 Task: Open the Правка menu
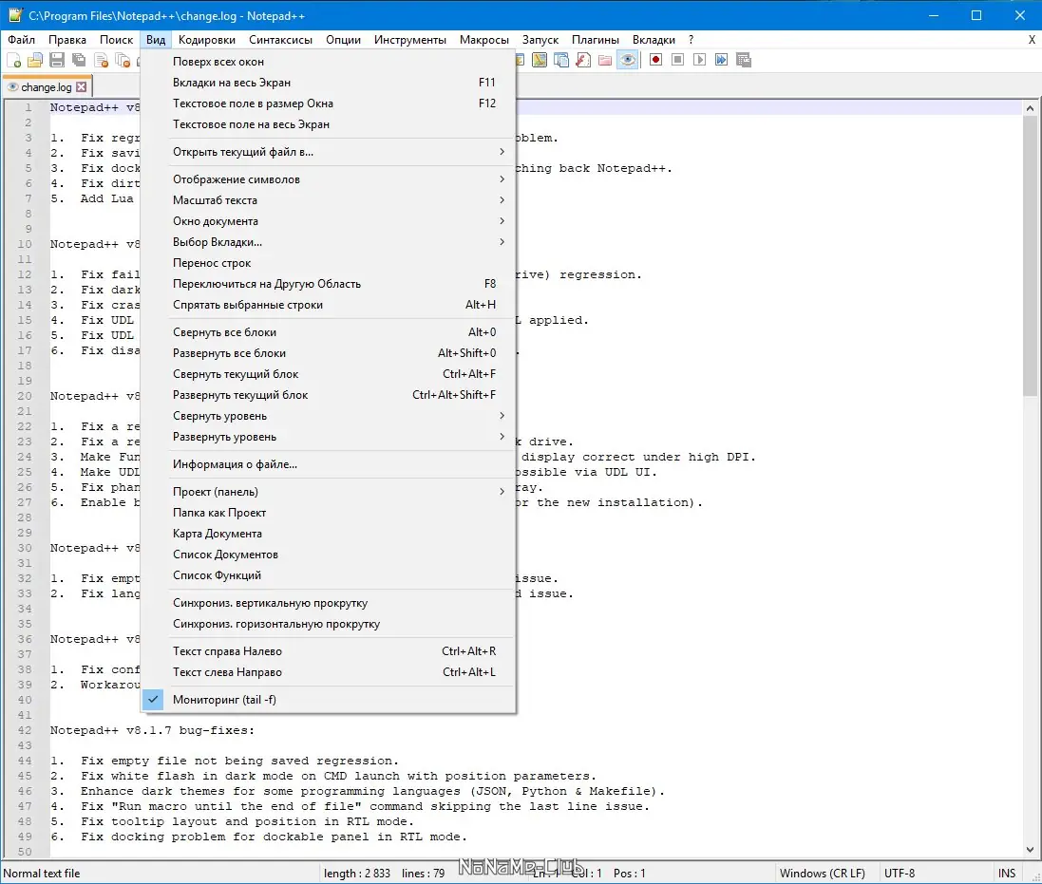(67, 40)
